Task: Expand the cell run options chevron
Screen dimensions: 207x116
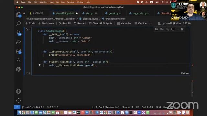Action: 30,29
